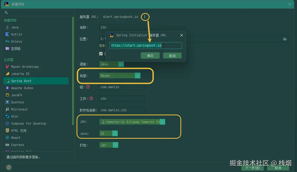This screenshot has width=297, height=172.
Task: Click the help question mark at bottom-left
Action: [x=9, y=167]
